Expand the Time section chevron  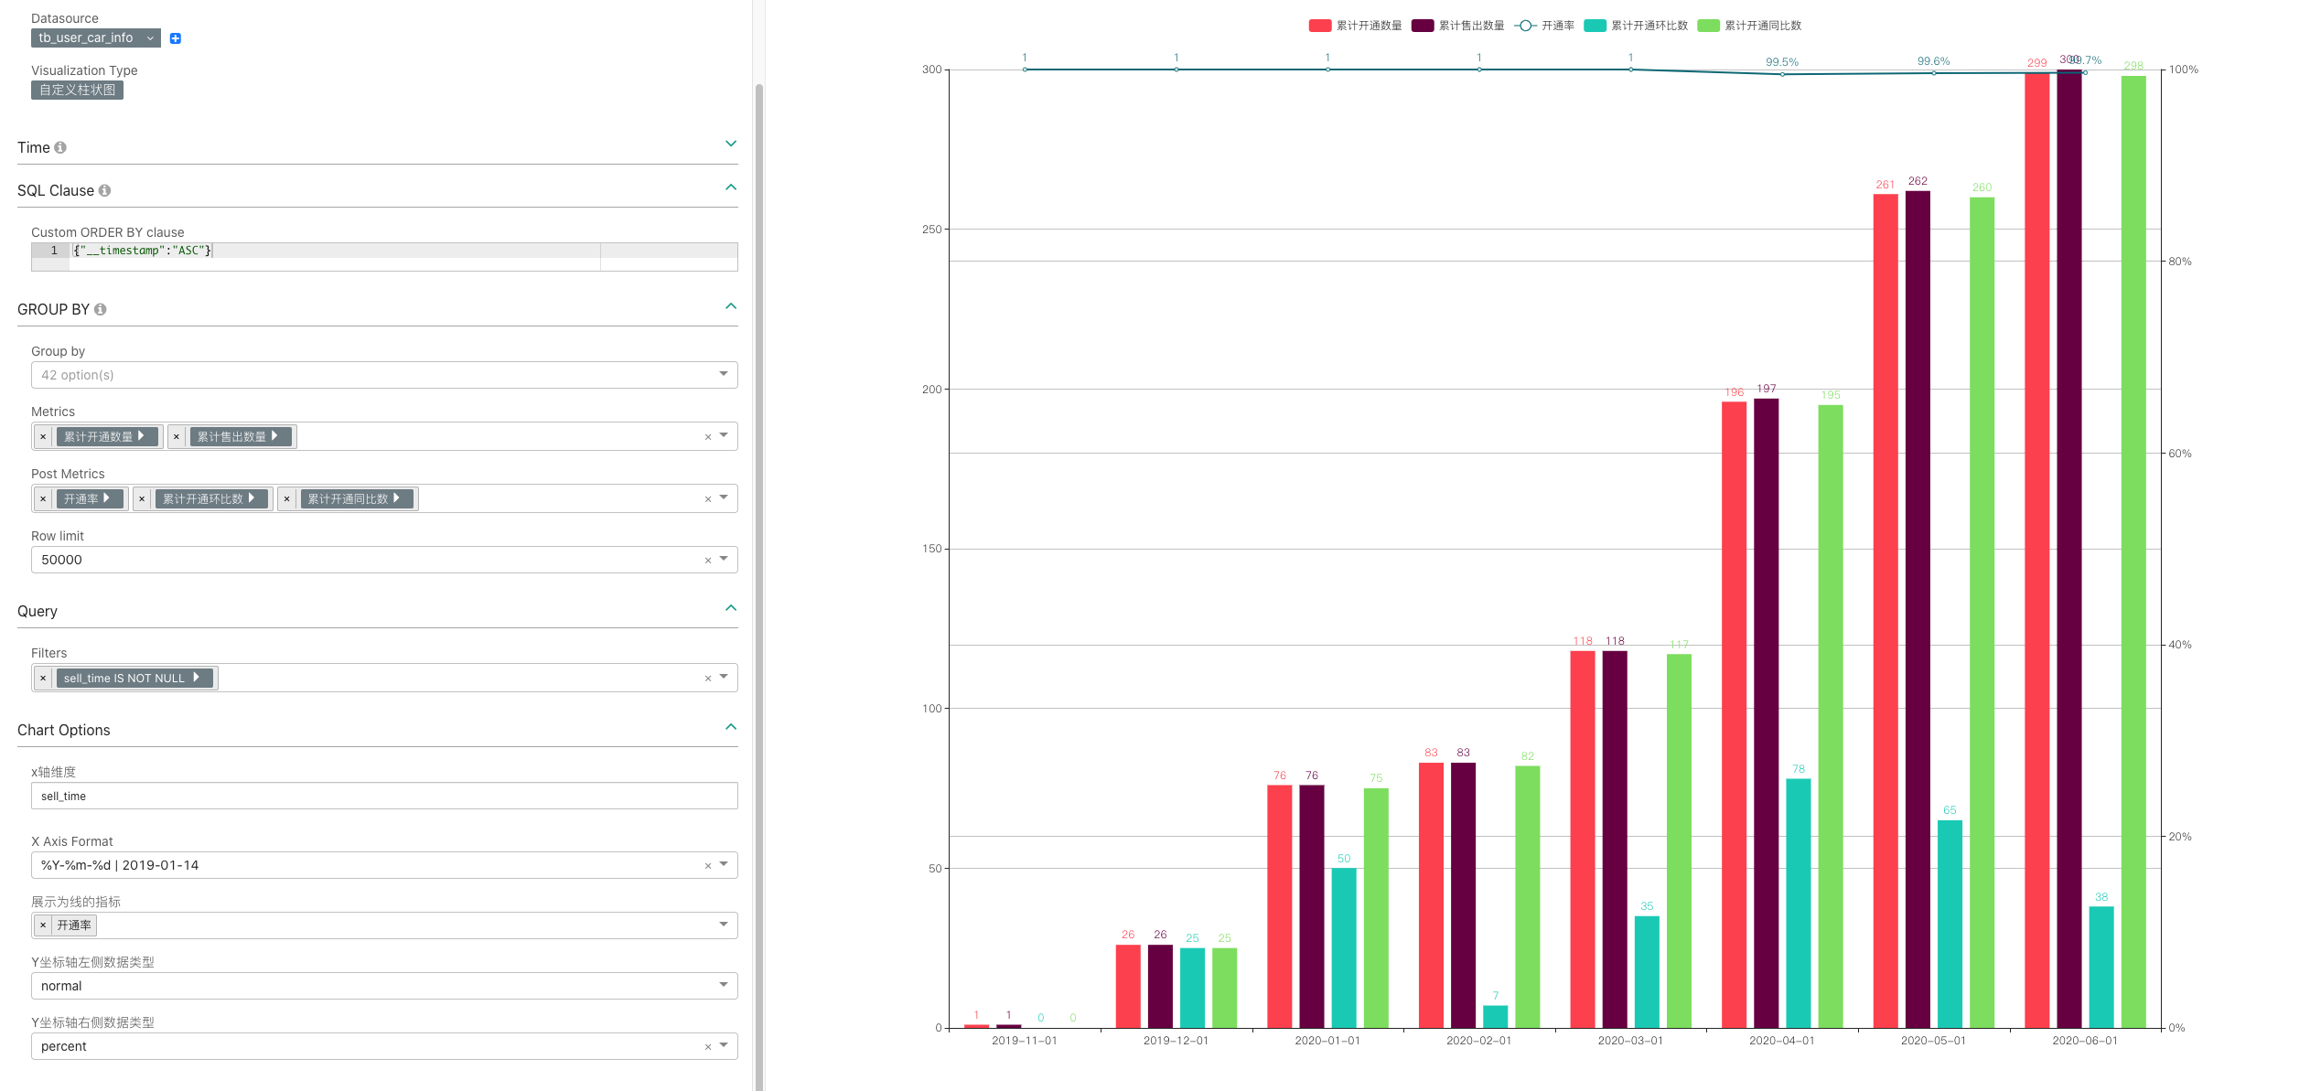pyautogui.click(x=731, y=144)
